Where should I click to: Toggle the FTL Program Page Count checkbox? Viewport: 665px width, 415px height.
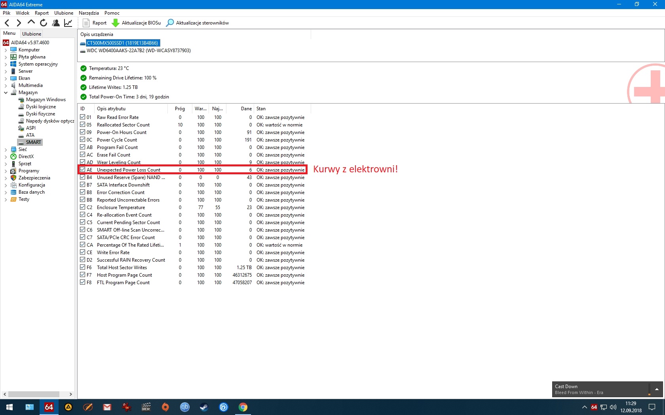[83, 282]
